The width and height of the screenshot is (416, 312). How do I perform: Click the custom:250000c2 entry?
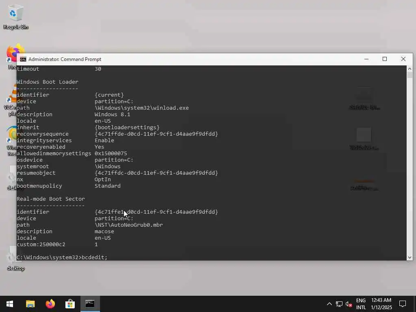41,244
